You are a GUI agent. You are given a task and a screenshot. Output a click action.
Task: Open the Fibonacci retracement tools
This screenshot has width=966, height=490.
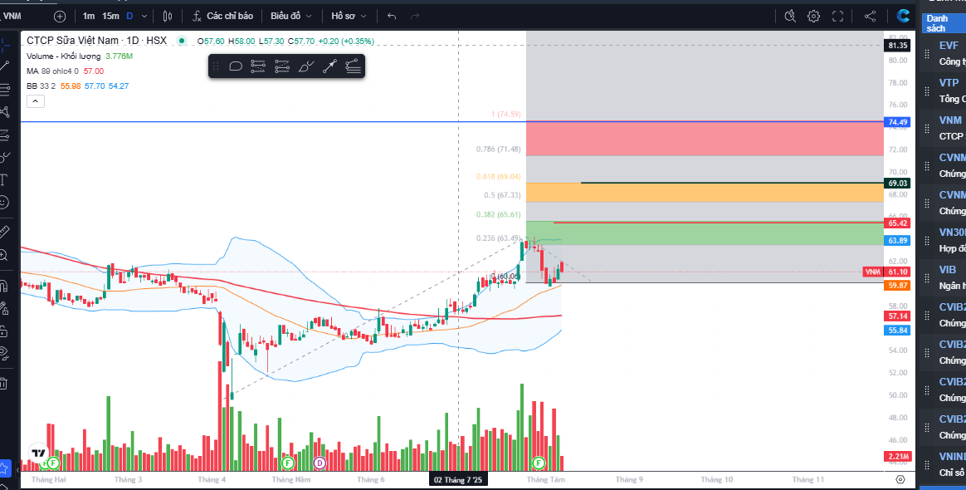(4, 90)
